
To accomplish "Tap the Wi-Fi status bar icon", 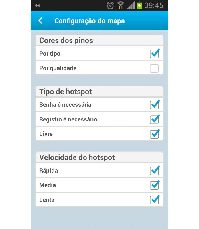I will tap(121, 5).
